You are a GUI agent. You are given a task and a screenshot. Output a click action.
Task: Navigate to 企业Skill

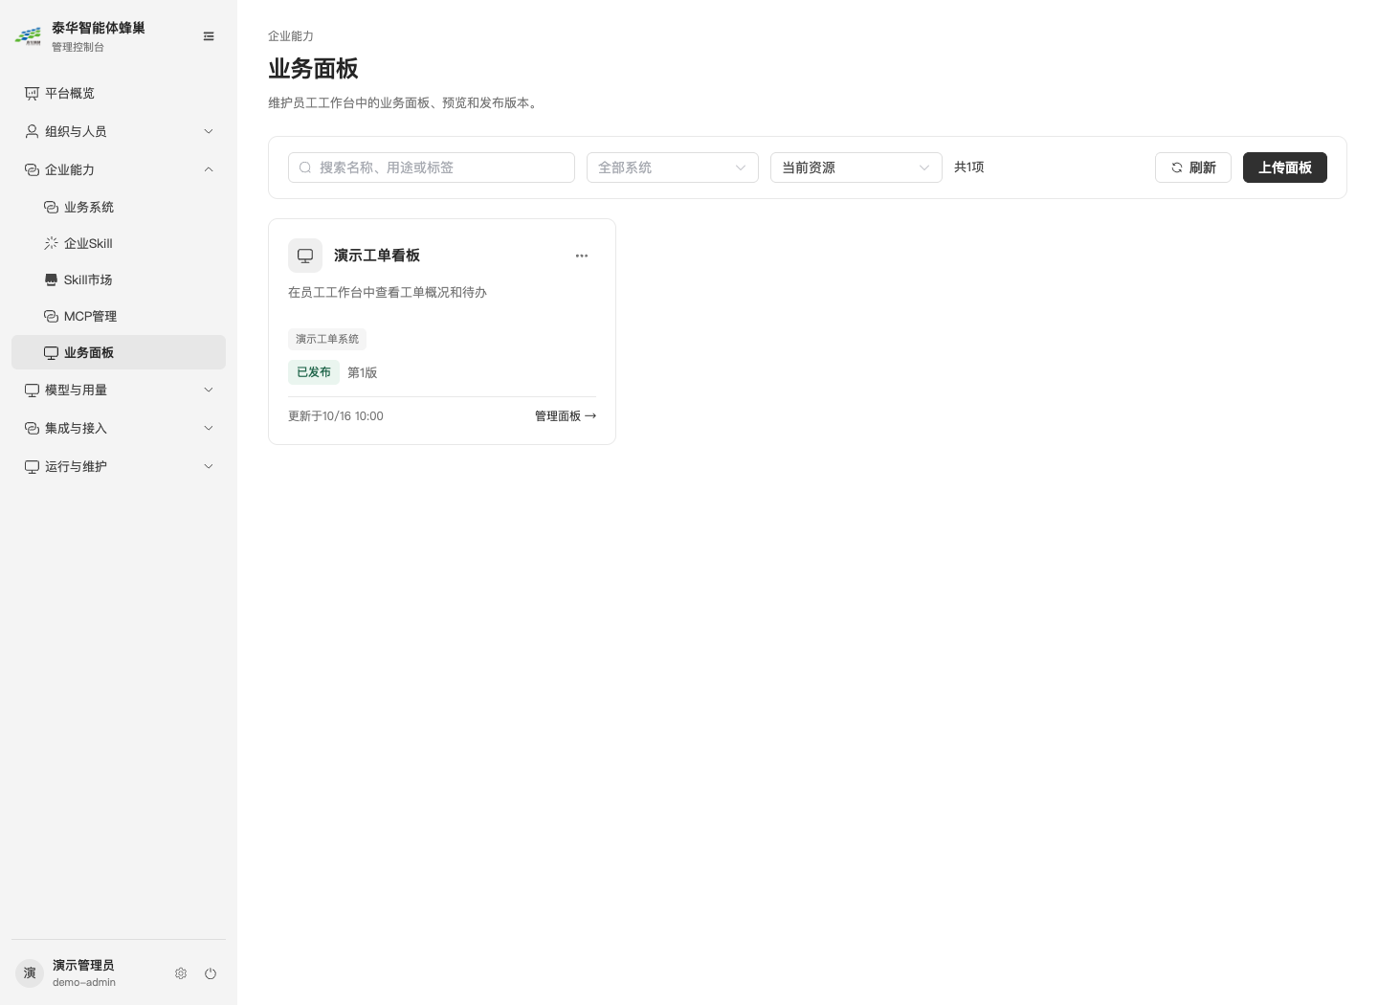tap(119, 243)
